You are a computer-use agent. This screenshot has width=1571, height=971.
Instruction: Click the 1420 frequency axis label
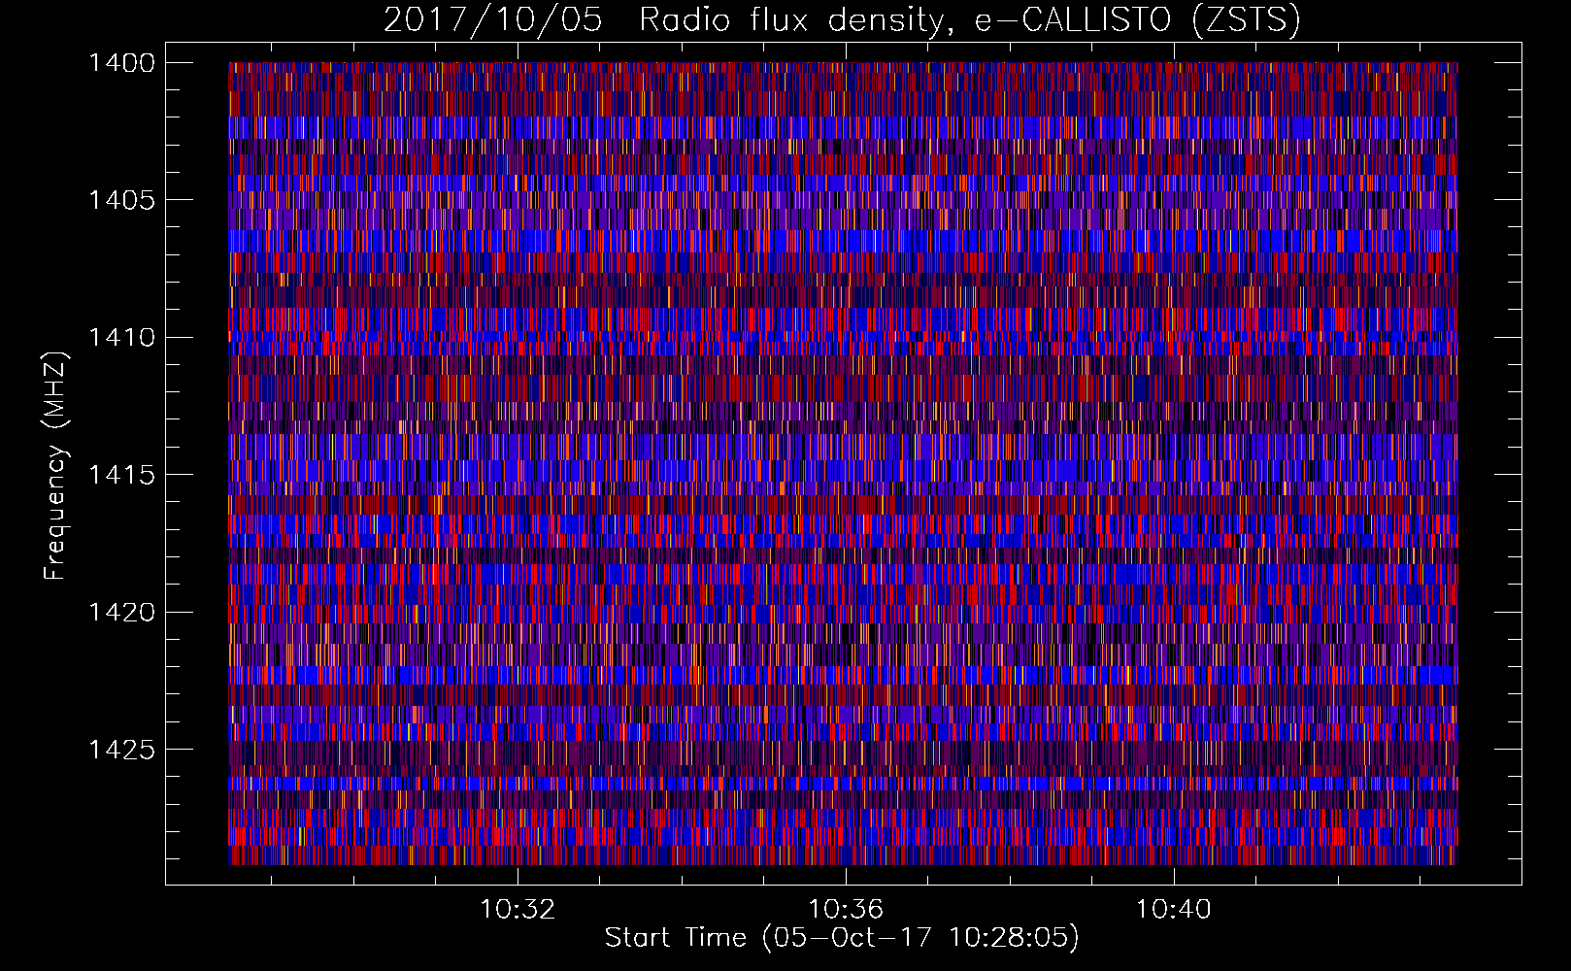[121, 612]
